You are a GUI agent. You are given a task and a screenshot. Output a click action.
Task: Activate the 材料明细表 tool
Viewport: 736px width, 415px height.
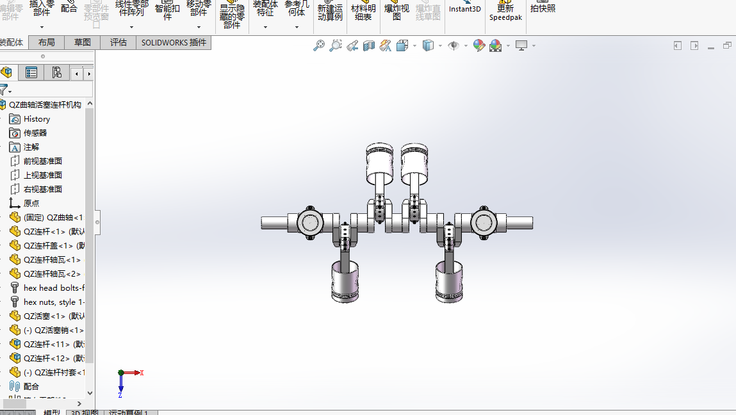coord(363,11)
